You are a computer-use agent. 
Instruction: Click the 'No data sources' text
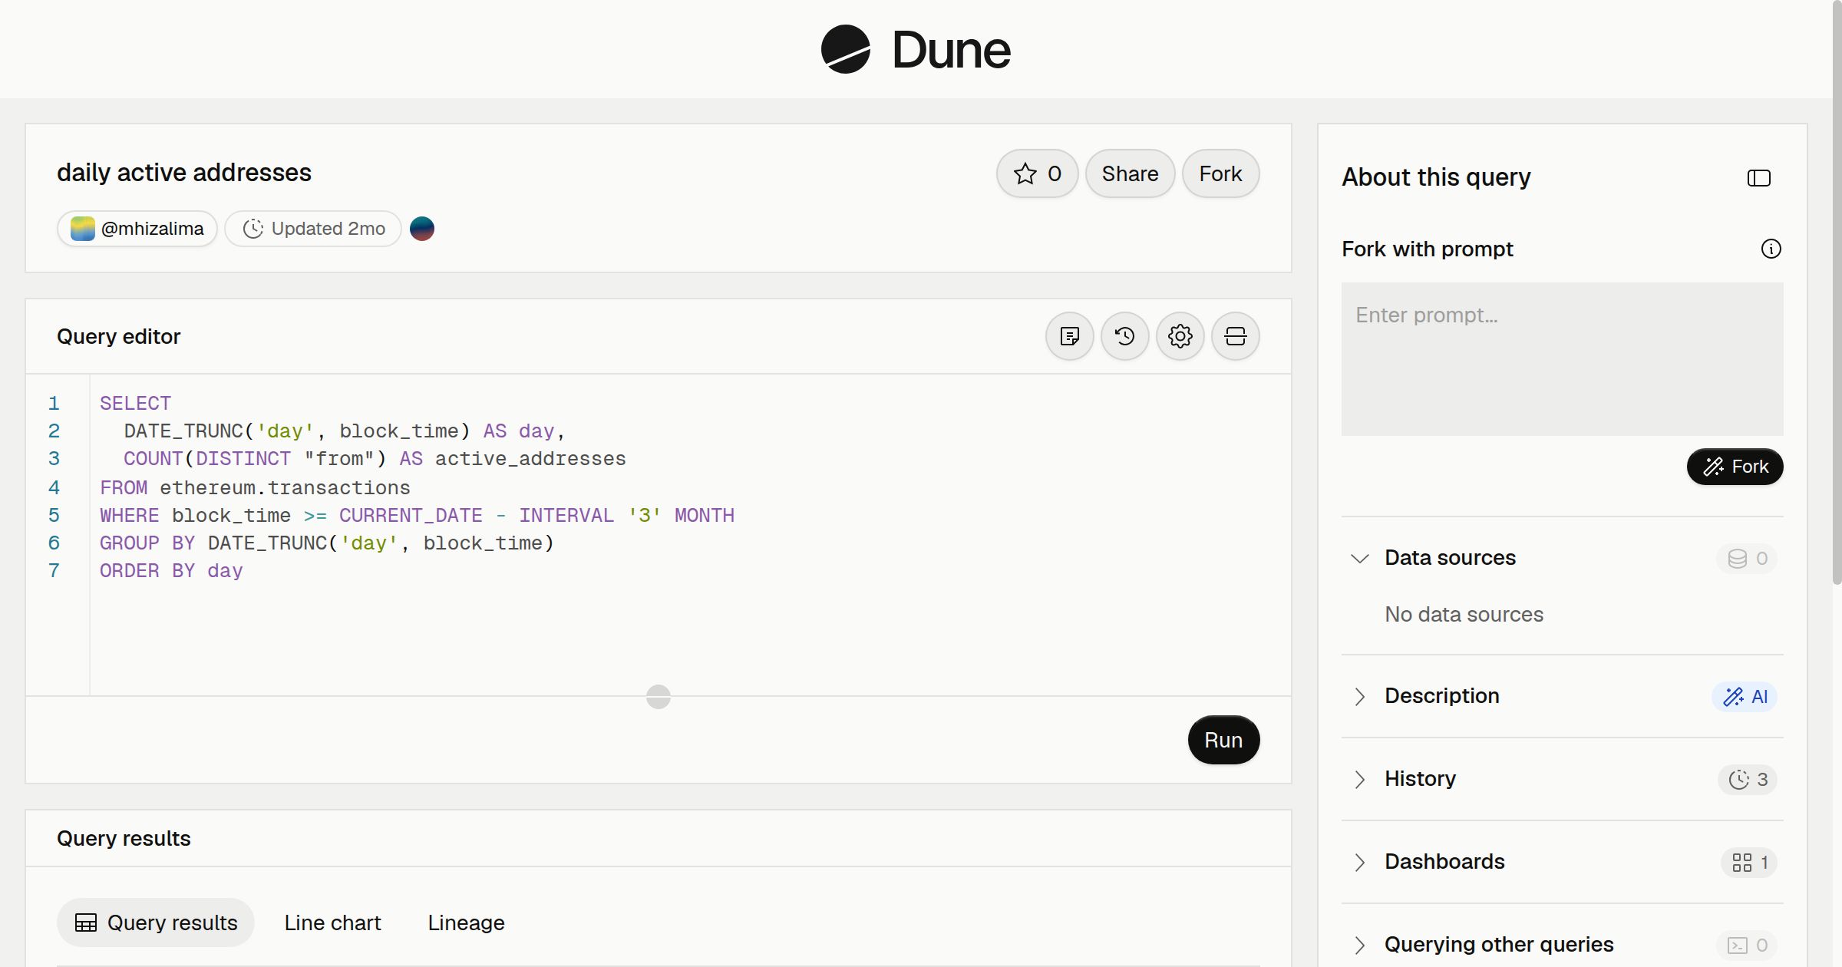pyautogui.click(x=1464, y=614)
